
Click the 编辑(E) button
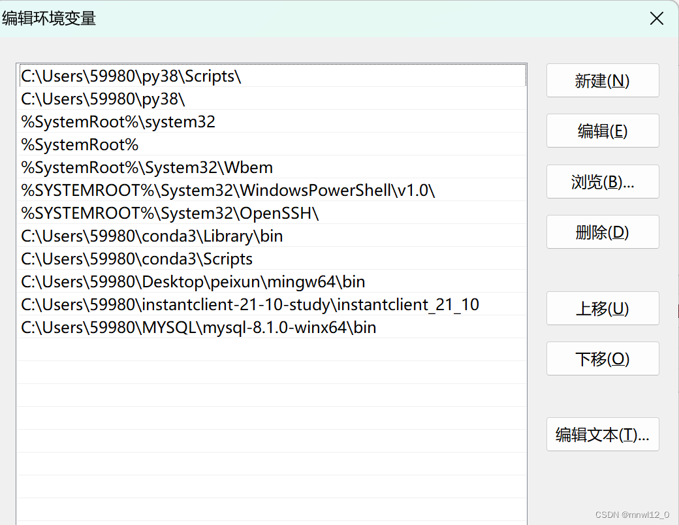click(602, 131)
